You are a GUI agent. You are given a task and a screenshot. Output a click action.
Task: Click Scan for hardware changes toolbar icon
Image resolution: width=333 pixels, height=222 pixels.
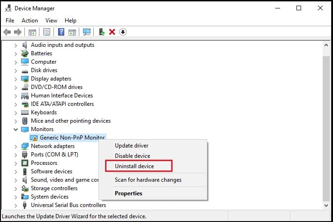point(87,32)
